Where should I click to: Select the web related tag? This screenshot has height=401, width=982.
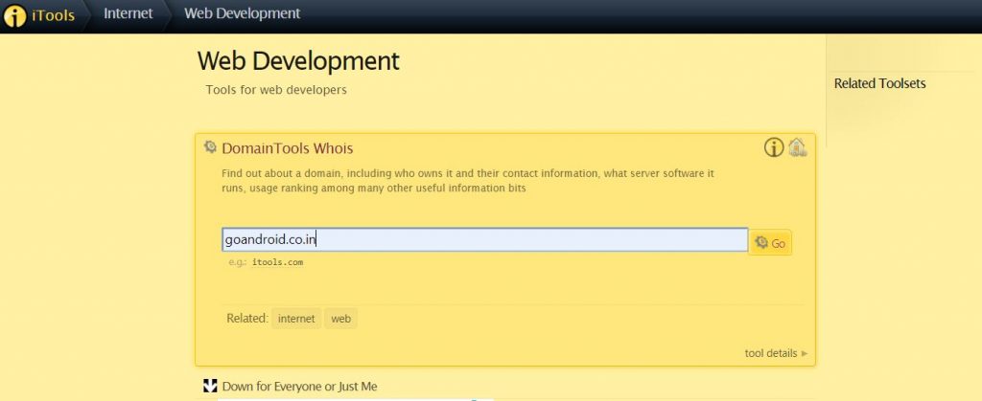click(340, 319)
